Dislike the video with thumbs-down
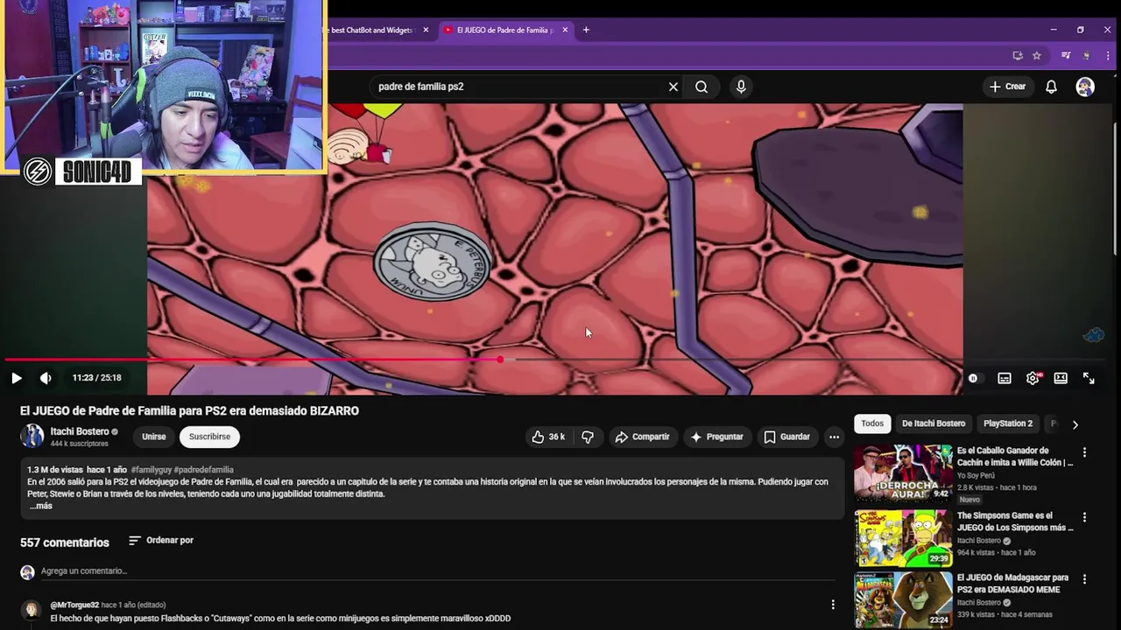The image size is (1121, 630). [588, 437]
